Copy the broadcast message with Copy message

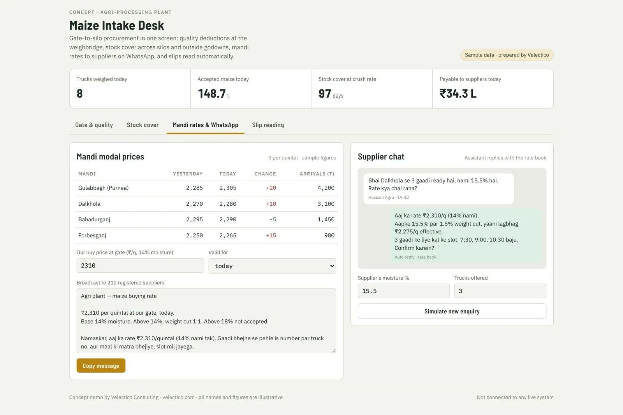[101, 366]
